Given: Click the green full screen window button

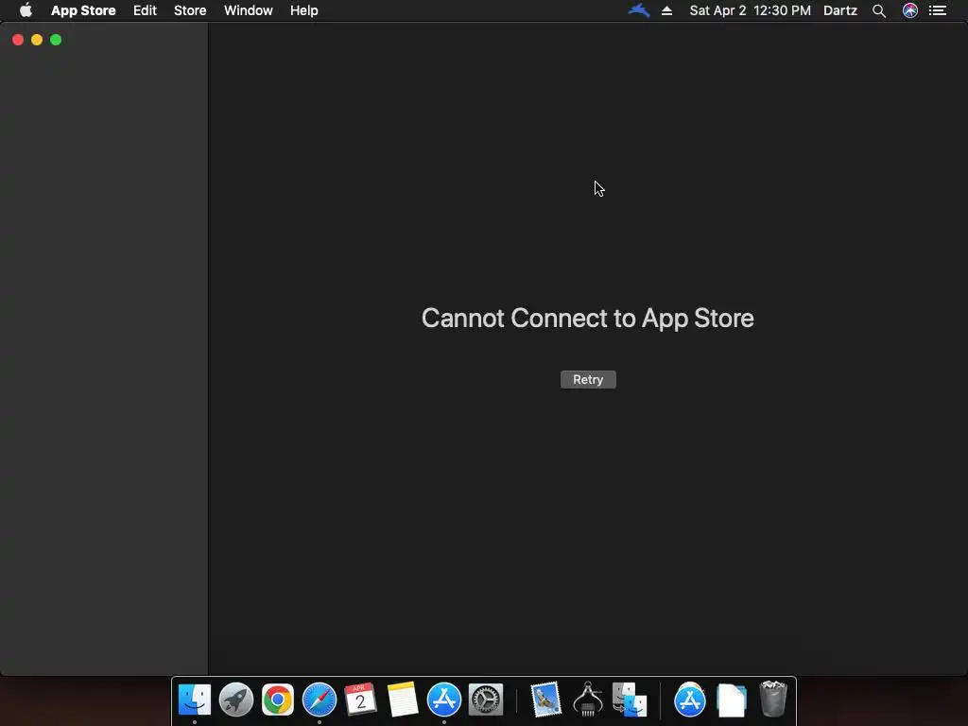Looking at the screenshot, I should coord(56,40).
